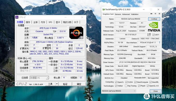
Task: Click GPU Name field NVIDIA GeForce MX450
Action: pyautogui.click(x=131, y=19)
